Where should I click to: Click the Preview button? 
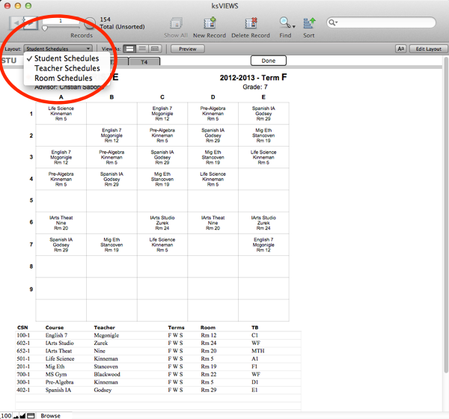point(187,49)
